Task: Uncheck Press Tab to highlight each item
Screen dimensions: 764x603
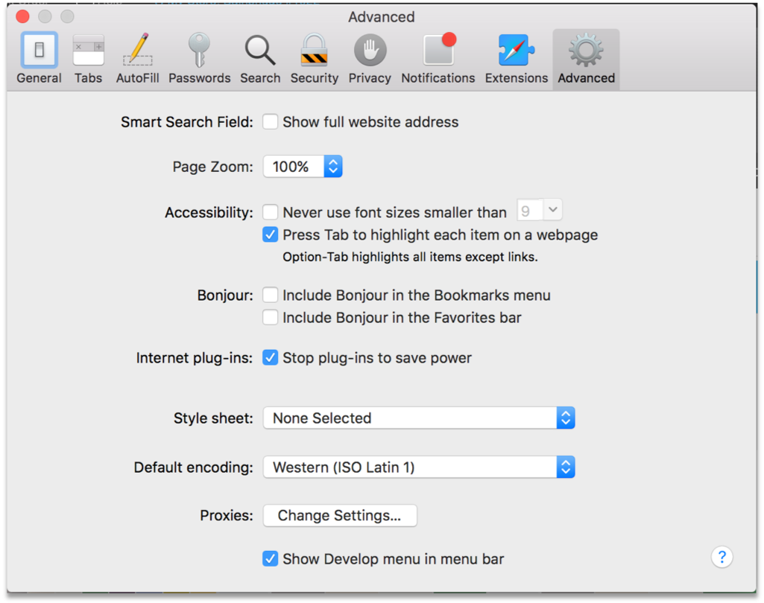Action: (271, 234)
